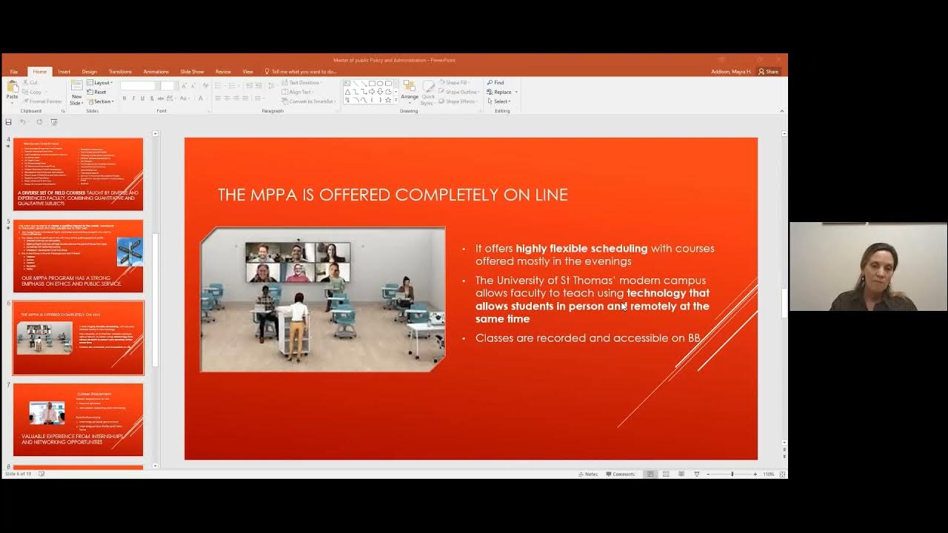
Task: Click the zoom slider handle
Action: (x=732, y=474)
